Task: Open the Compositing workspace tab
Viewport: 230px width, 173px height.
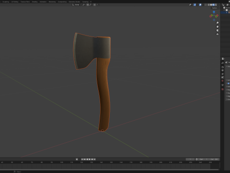Action: (x=62, y=2)
